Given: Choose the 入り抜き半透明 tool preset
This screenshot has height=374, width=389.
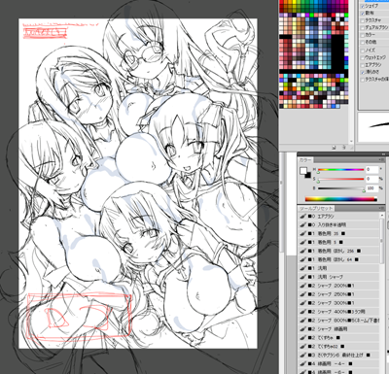Looking at the screenshot, I should tap(338, 224).
